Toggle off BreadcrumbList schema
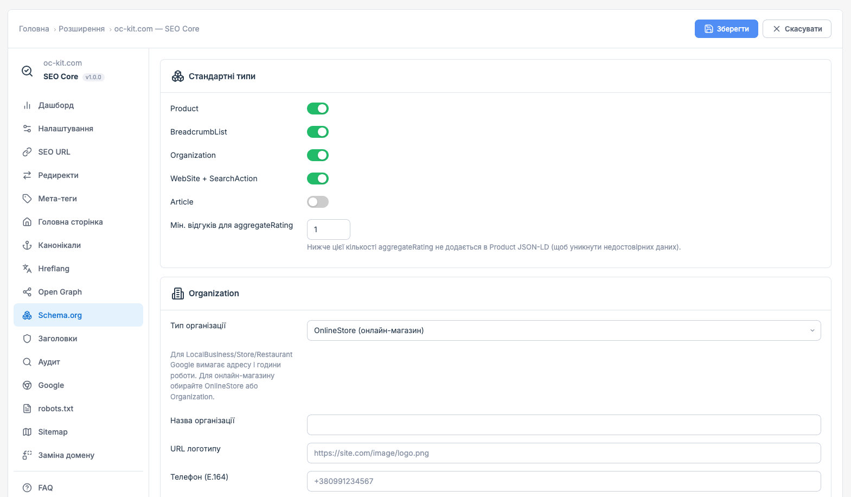This screenshot has height=497, width=851. coord(318,132)
